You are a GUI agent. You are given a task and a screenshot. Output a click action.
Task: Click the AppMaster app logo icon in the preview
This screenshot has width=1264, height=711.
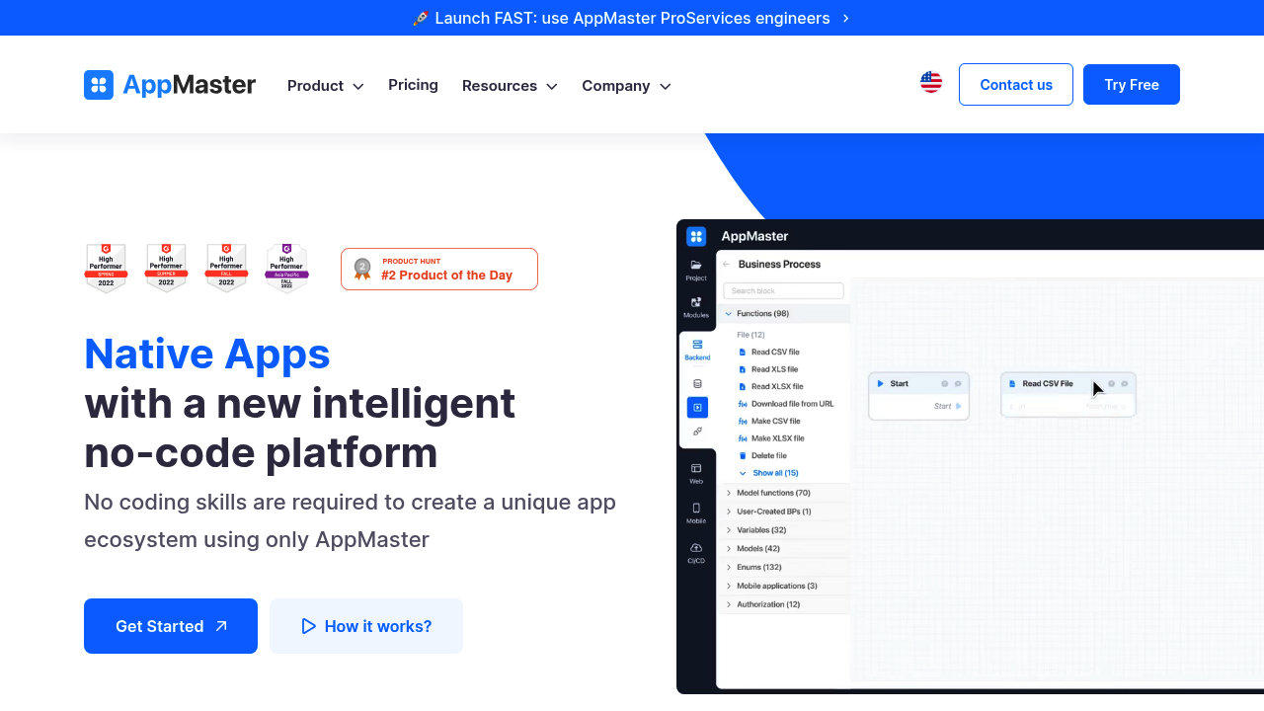(696, 236)
